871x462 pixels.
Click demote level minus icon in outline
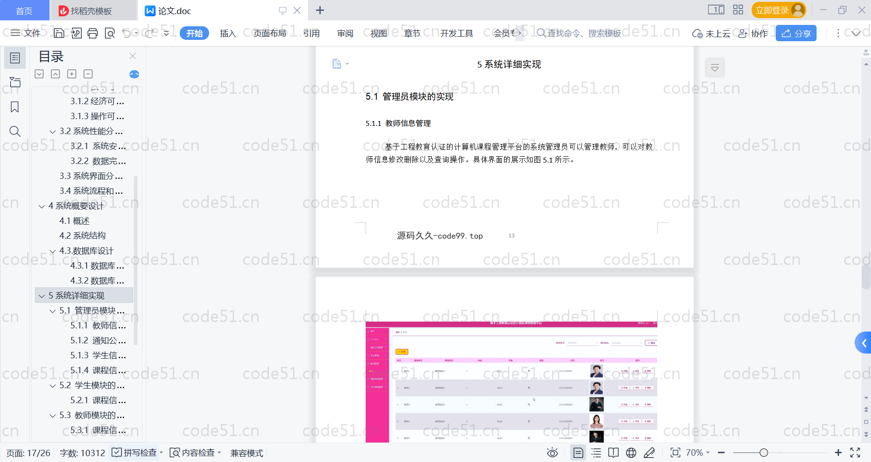tap(88, 74)
